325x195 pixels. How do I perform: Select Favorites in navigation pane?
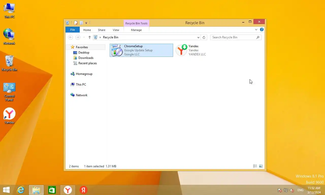[x=86, y=47]
